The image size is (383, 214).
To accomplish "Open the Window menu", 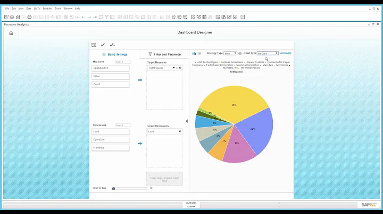I will click(x=68, y=8).
